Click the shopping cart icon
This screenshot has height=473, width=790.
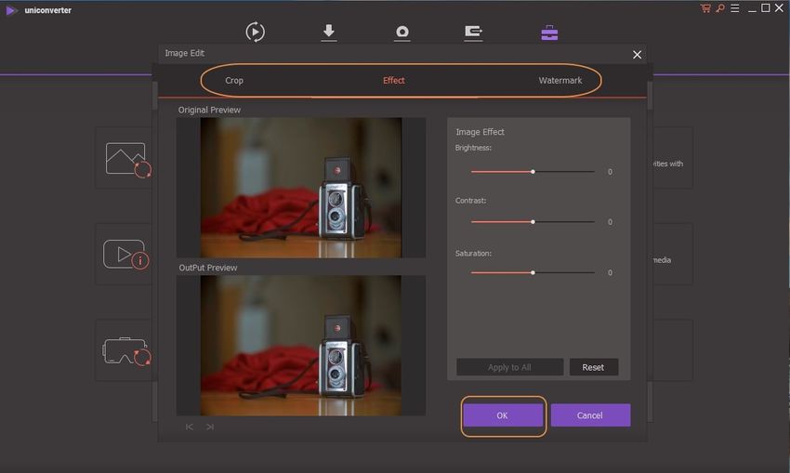[x=706, y=8]
